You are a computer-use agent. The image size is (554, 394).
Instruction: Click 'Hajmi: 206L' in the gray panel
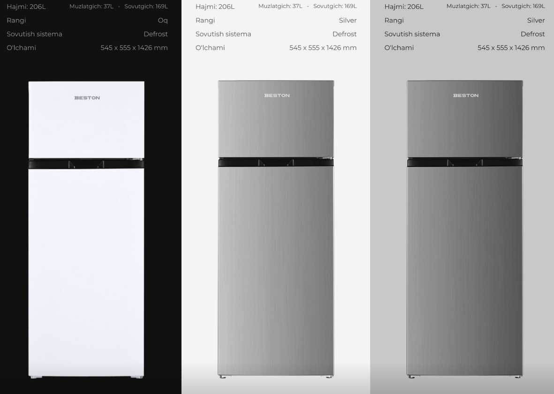404,7
